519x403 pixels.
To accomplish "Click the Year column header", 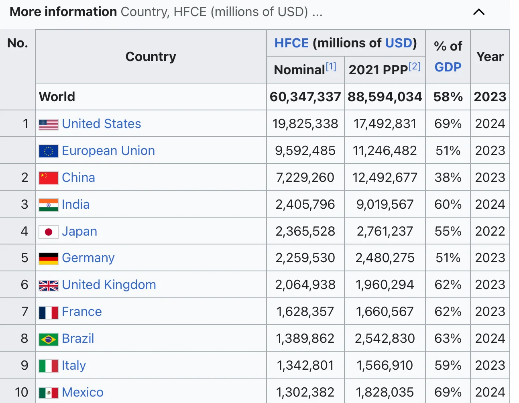I will [490, 57].
